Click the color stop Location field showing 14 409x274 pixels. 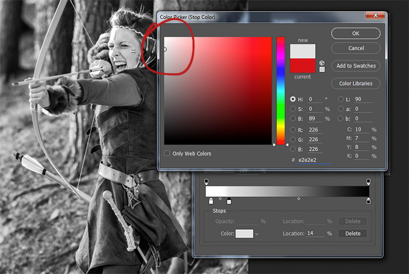[x=315, y=233]
